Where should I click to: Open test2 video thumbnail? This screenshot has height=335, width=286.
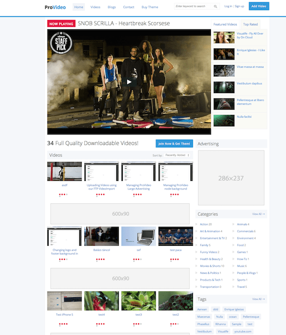(x=175, y=301)
